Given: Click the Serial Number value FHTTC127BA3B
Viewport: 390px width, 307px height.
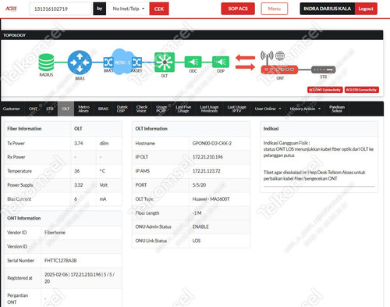Looking at the screenshot, I should tap(61, 260).
